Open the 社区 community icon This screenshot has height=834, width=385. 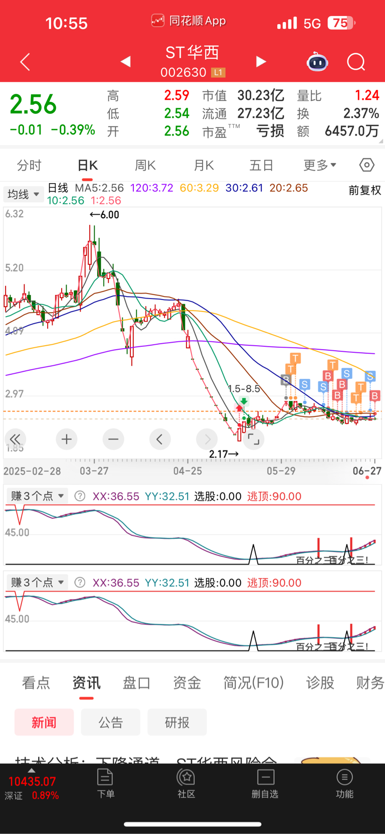(186, 783)
